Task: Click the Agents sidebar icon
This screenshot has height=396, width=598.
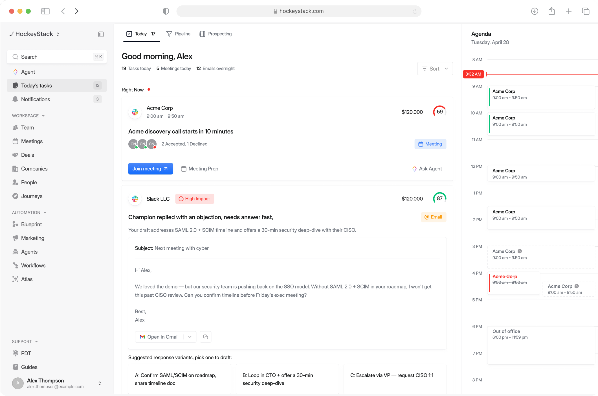Action: [x=16, y=252]
